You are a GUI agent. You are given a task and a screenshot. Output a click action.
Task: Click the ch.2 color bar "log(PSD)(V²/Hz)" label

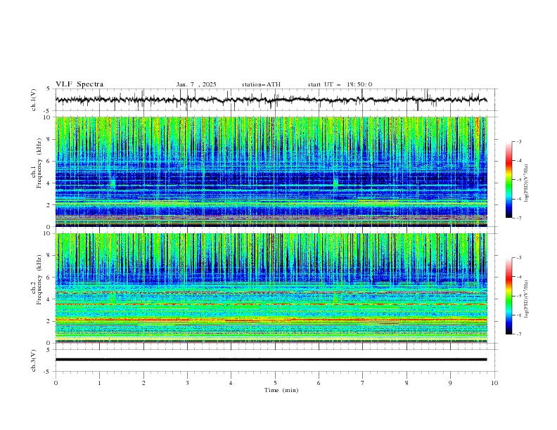click(527, 299)
